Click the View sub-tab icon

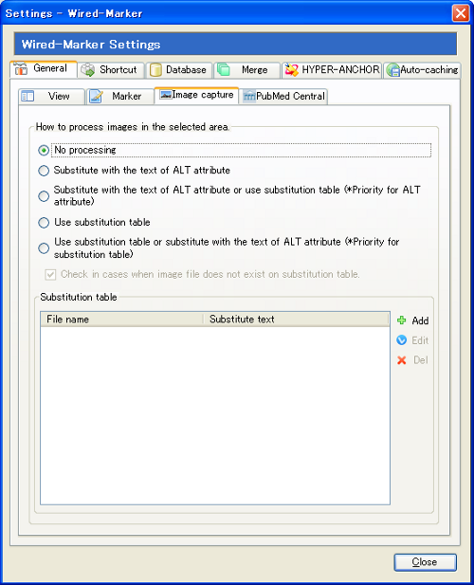(27, 97)
